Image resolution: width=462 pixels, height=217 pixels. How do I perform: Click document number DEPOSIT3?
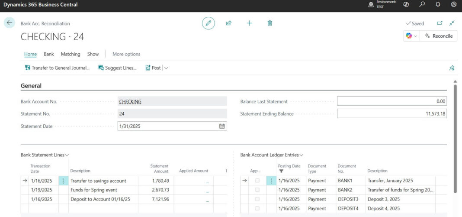tap(348, 199)
